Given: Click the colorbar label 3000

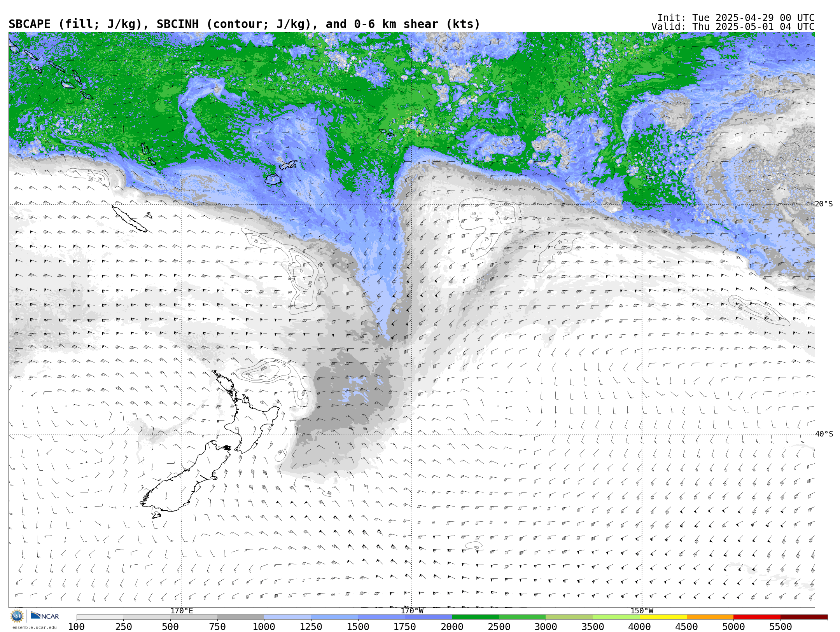Looking at the screenshot, I should [x=546, y=627].
